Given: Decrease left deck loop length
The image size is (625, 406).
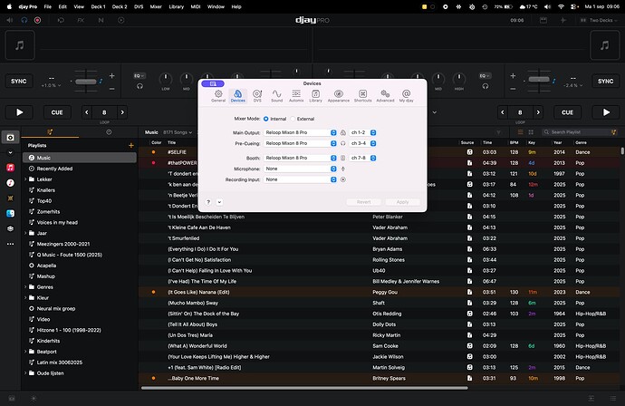Looking at the screenshot, I should click(86, 112).
